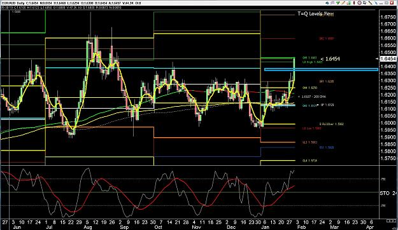Minimize the chart window
This screenshot has width=398, height=230.
[x=381, y=4]
